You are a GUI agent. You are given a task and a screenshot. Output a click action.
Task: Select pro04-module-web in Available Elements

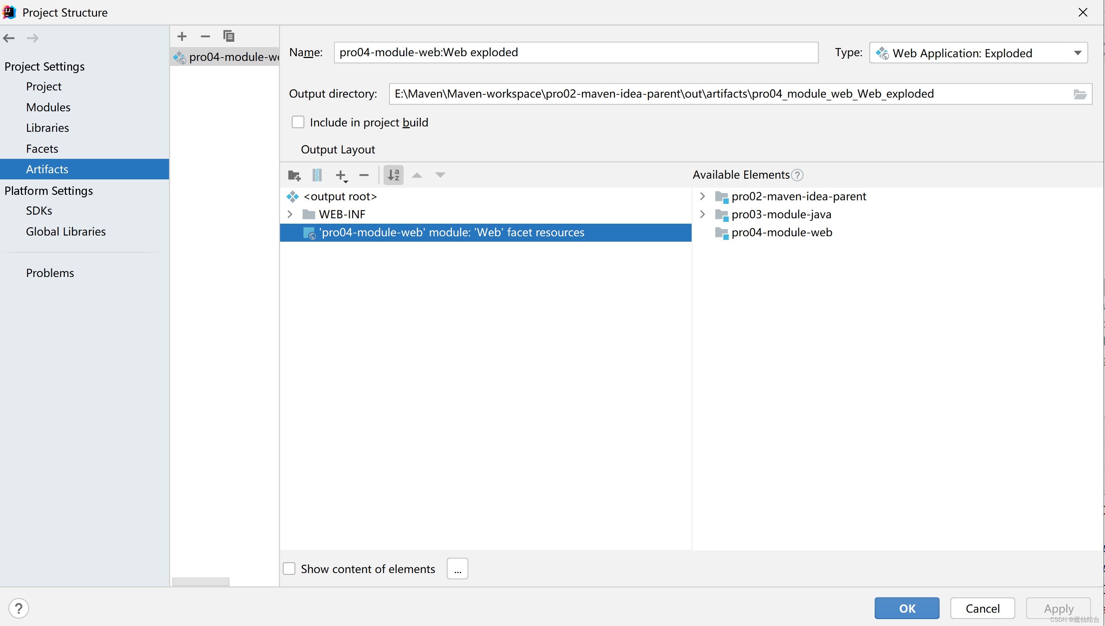click(782, 232)
